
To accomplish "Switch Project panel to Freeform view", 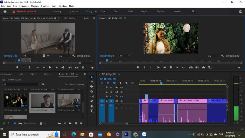I will (20, 123).
